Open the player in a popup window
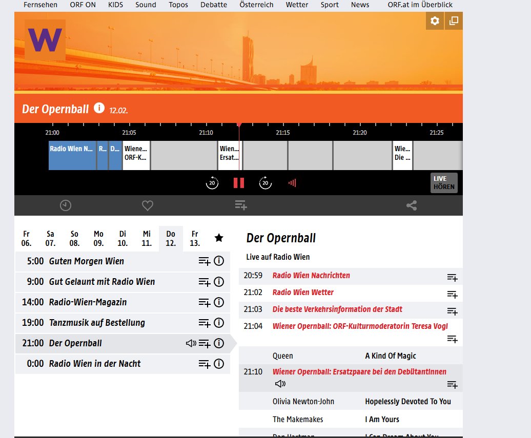This screenshot has width=531, height=438. coord(454,21)
